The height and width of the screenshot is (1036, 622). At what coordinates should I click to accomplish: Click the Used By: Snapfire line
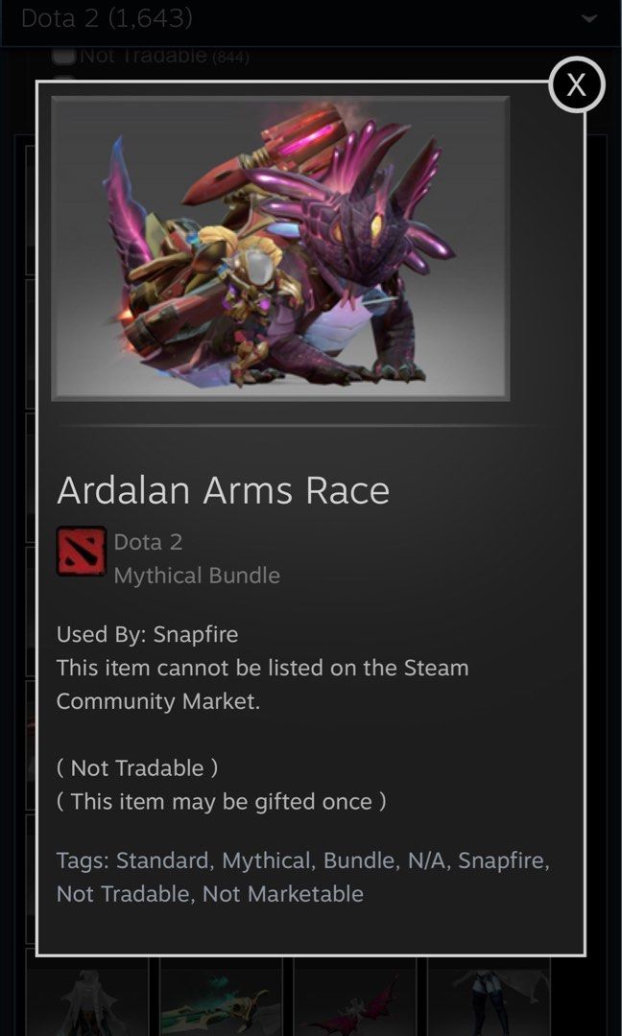tap(148, 634)
